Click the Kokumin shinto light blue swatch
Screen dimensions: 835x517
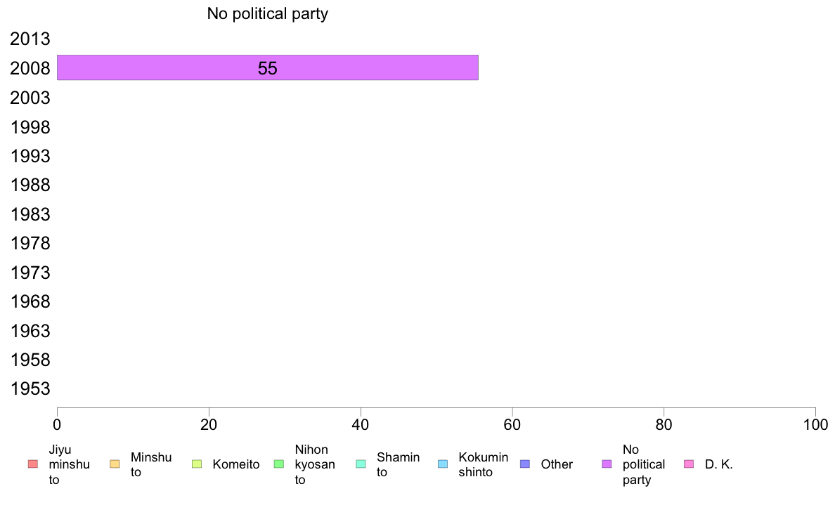click(443, 464)
